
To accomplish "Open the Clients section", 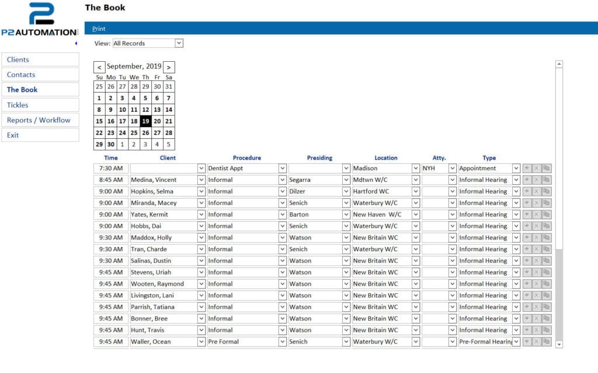I will 40,60.
